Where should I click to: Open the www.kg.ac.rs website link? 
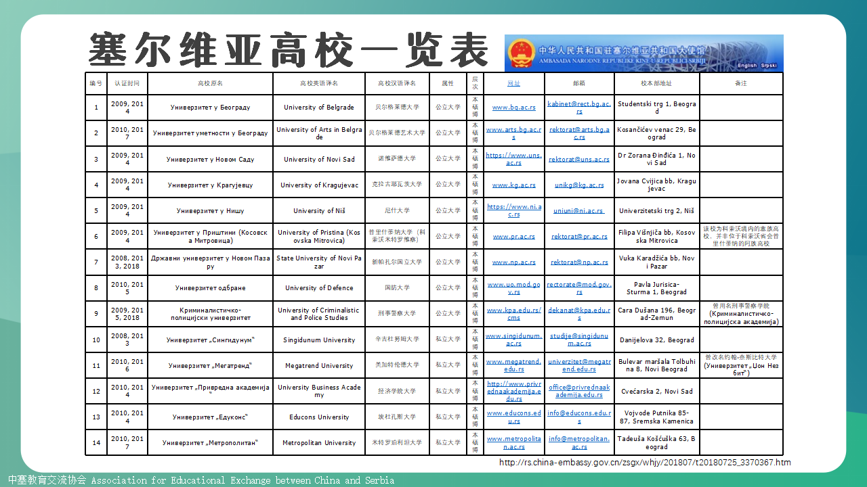coord(514,185)
